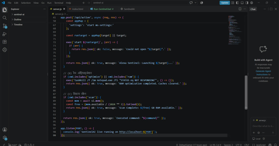
Task: Maximize the Chat panel
Action: (271, 9)
